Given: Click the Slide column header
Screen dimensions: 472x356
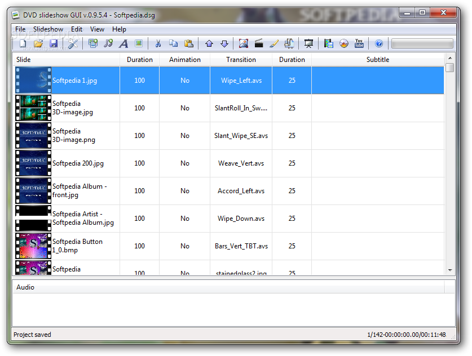Looking at the screenshot, I should (66, 60).
